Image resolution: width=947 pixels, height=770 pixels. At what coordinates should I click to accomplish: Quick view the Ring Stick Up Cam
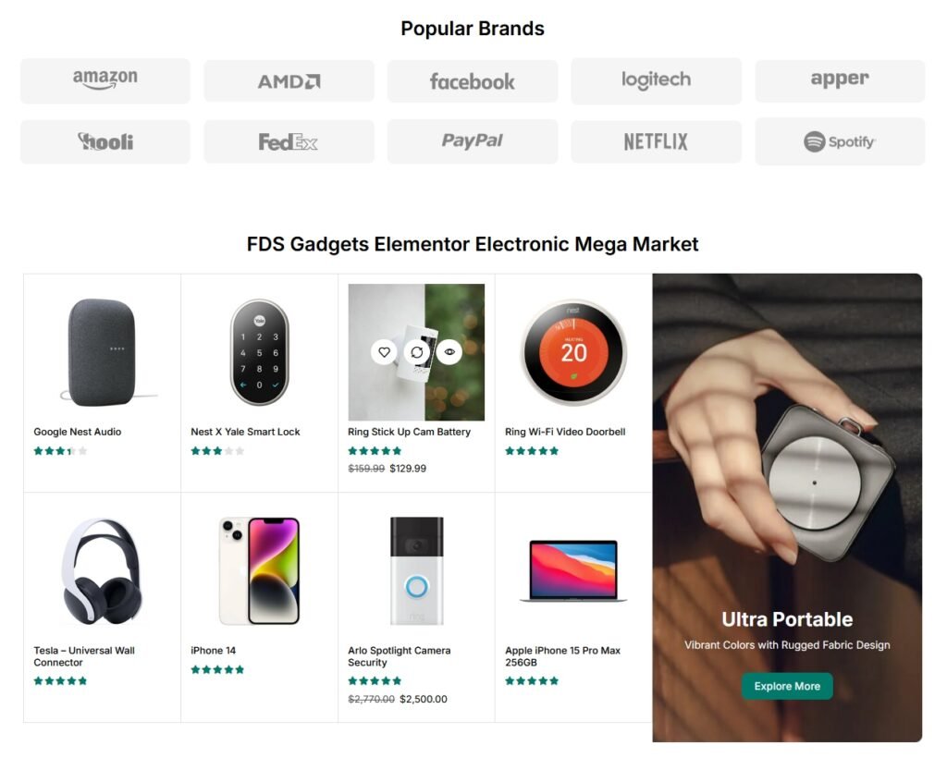[450, 352]
